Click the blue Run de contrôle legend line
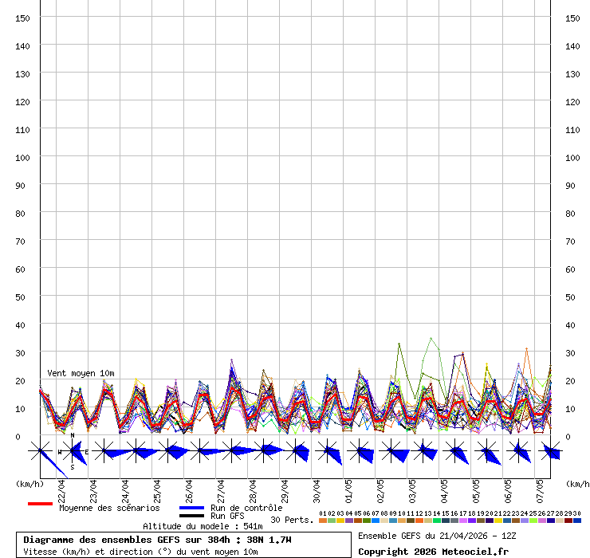 [191, 508]
